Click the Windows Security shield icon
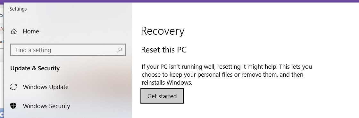The height and width of the screenshot is (118, 359). tap(14, 106)
